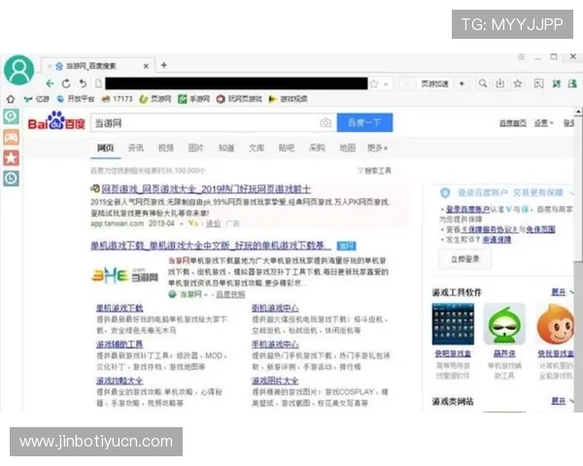Expand the 更多 tab dropdown
Screen dimensions: 583x466
[x=377, y=148]
